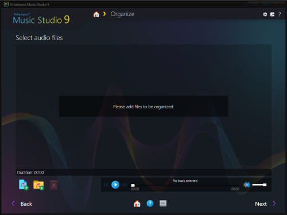287x215 pixels.
Task: Click the Ctrl keyboard shortcuts icon
Action: click(x=163, y=204)
